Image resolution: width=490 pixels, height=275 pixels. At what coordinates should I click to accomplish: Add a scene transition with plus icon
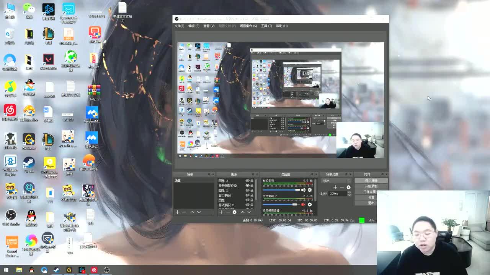(335, 187)
